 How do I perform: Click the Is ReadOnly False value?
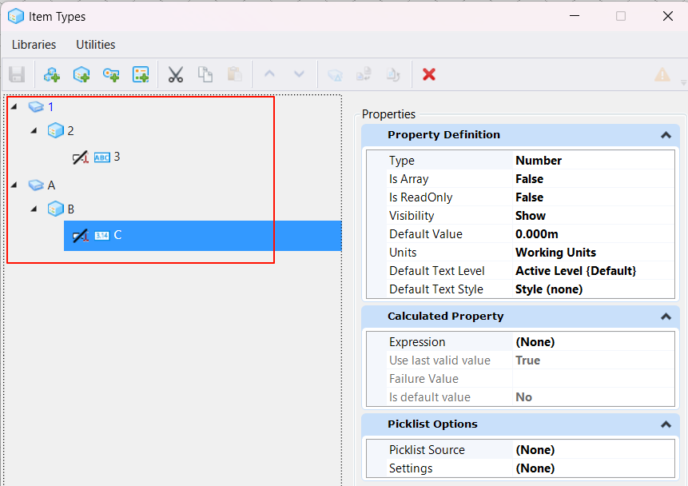[x=529, y=197]
